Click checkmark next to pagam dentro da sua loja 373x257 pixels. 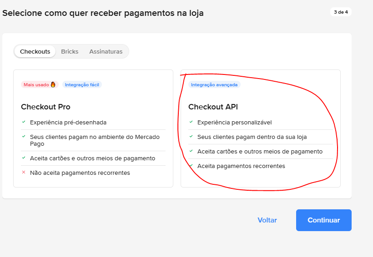click(x=191, y=137)
